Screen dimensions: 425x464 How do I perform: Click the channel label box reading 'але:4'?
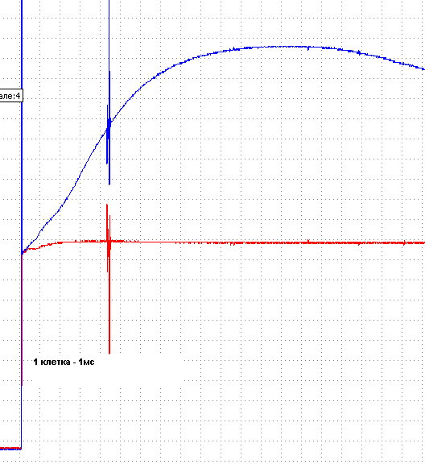pos(11,96)
